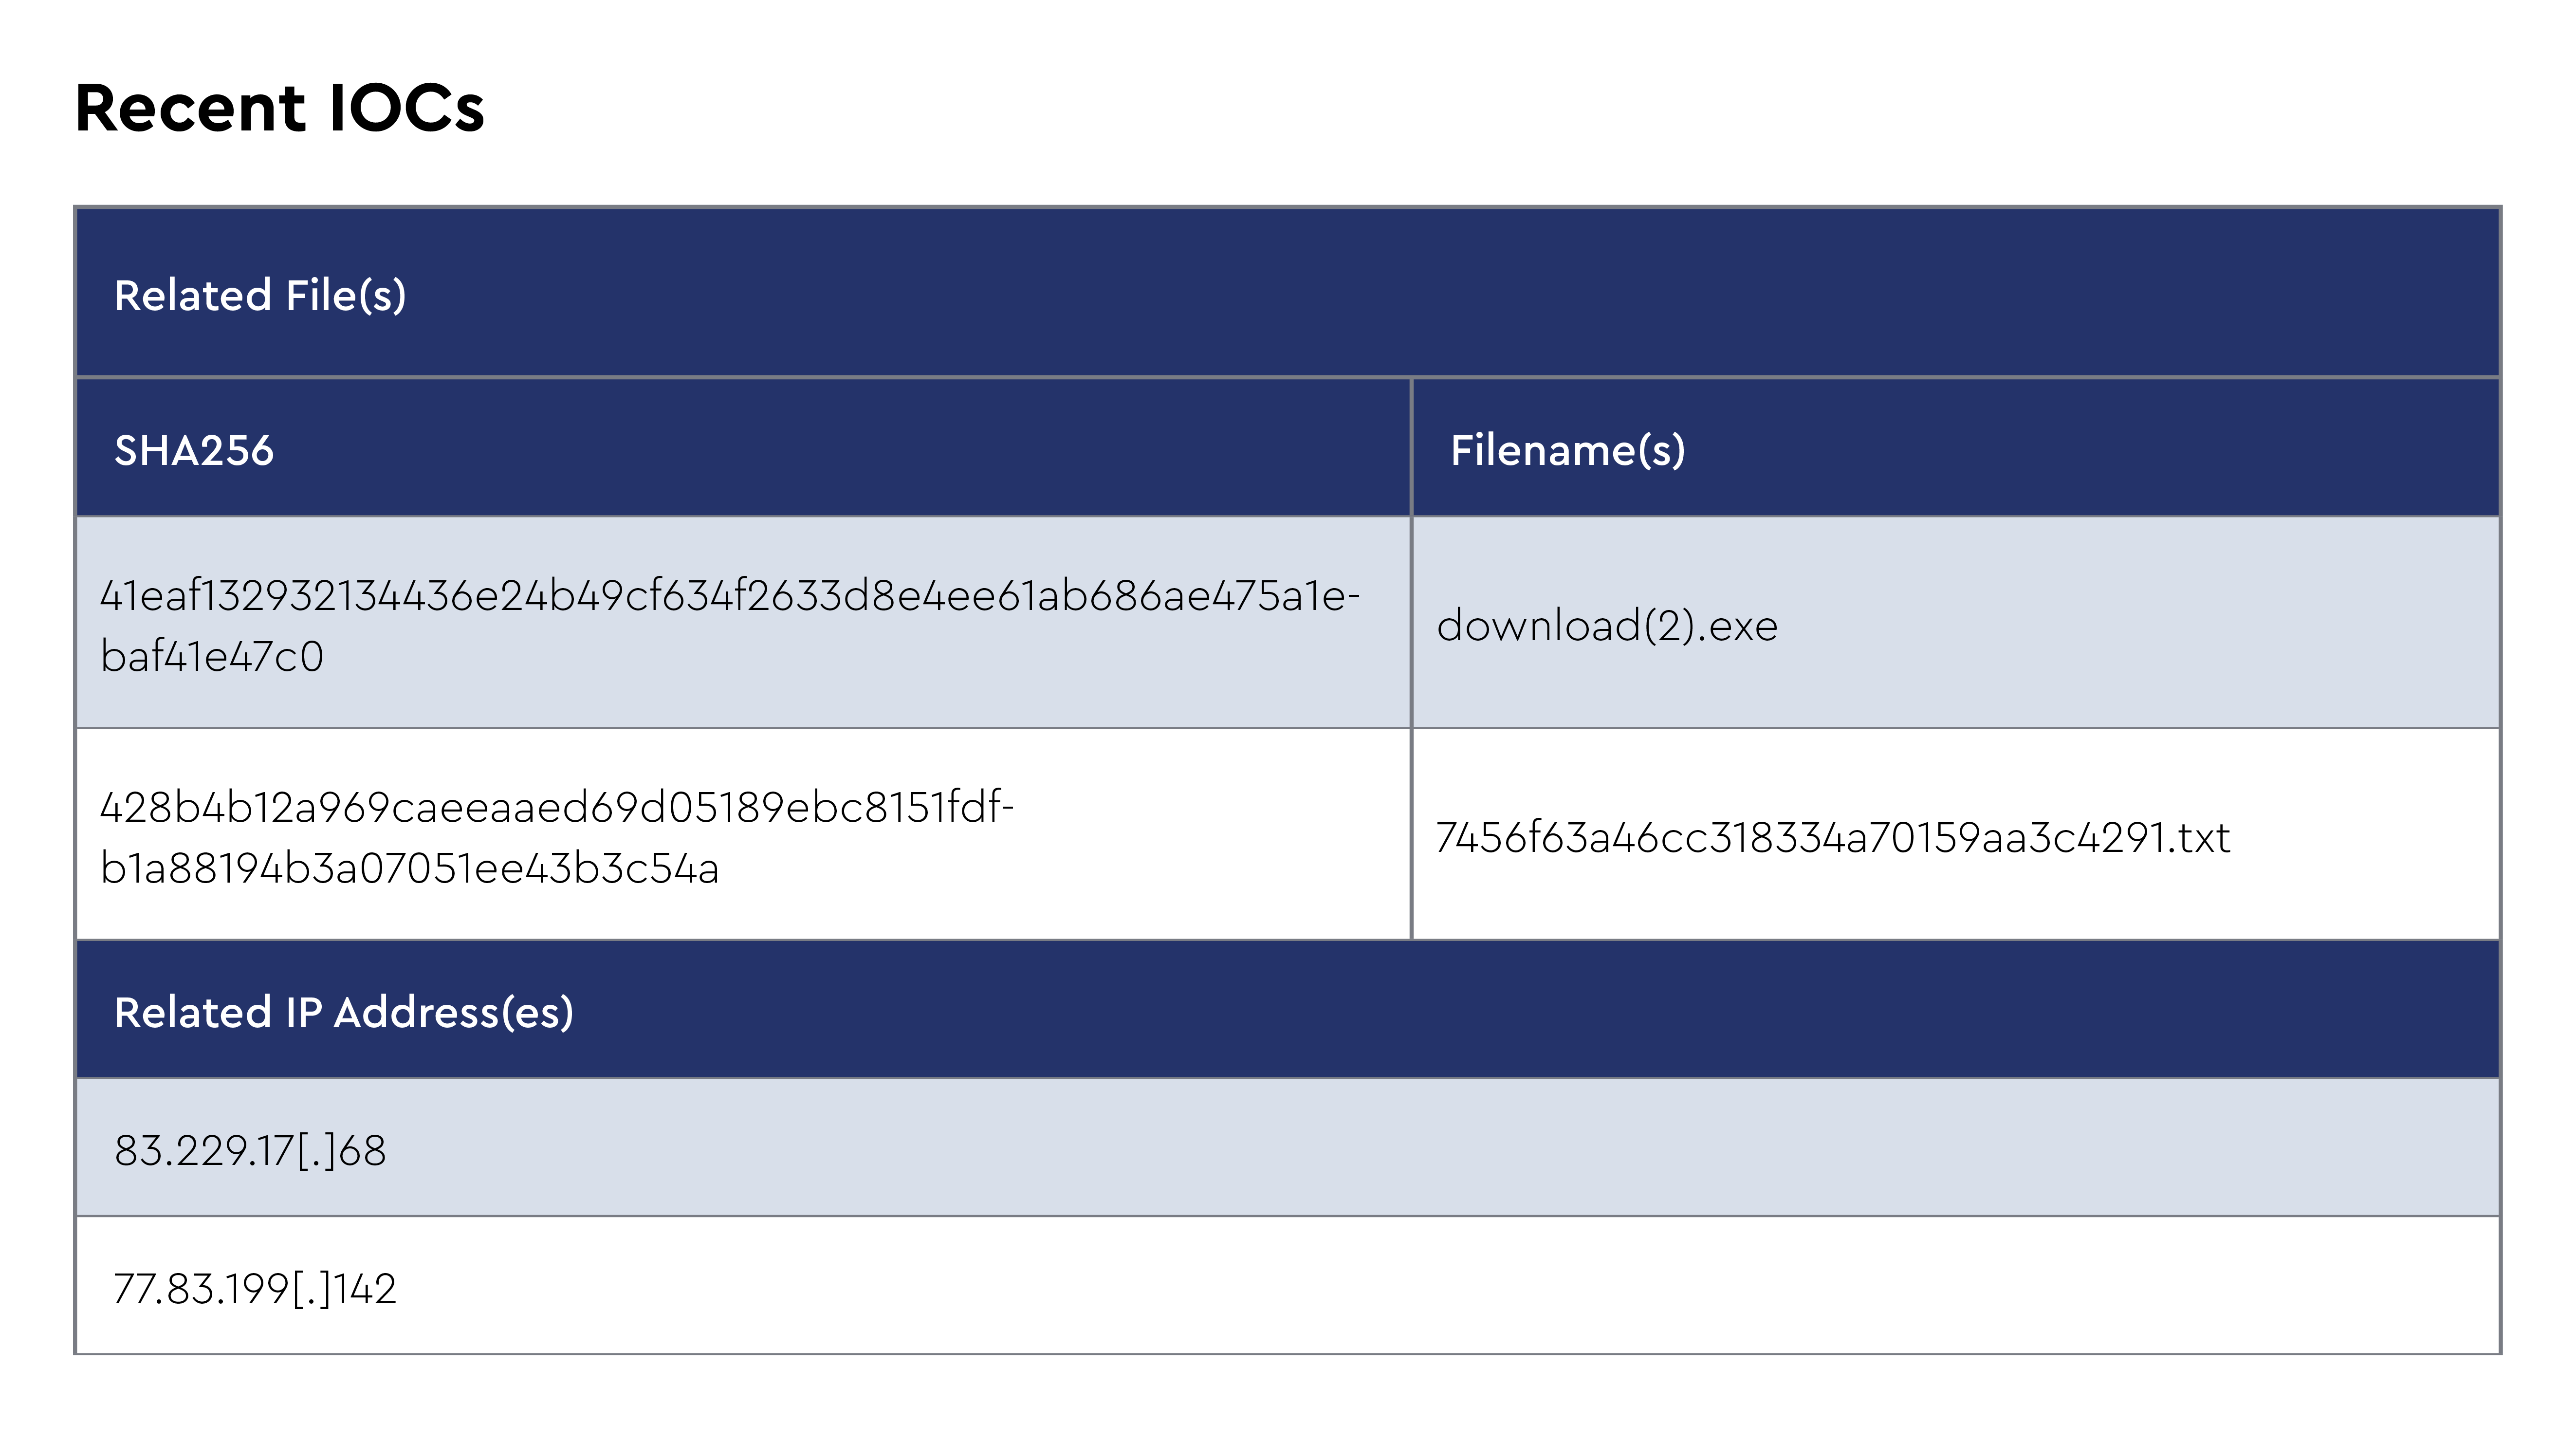This screenshot has height=1440, width=2576.
Task: Click the "[.]" brackets in the 83.229 address
Action: coord(317,1151)
